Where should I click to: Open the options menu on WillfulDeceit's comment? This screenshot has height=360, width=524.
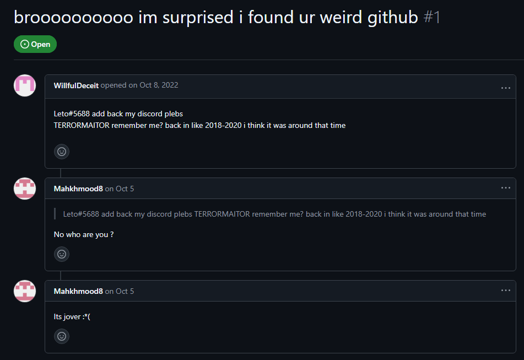506,88
